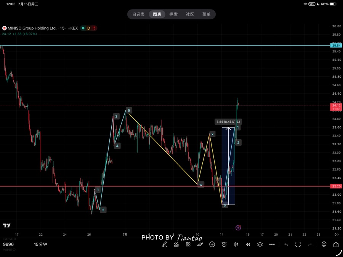
Task: Switch to the 自选表 tab
Action: pyautogui.click(x=138, y=14)
